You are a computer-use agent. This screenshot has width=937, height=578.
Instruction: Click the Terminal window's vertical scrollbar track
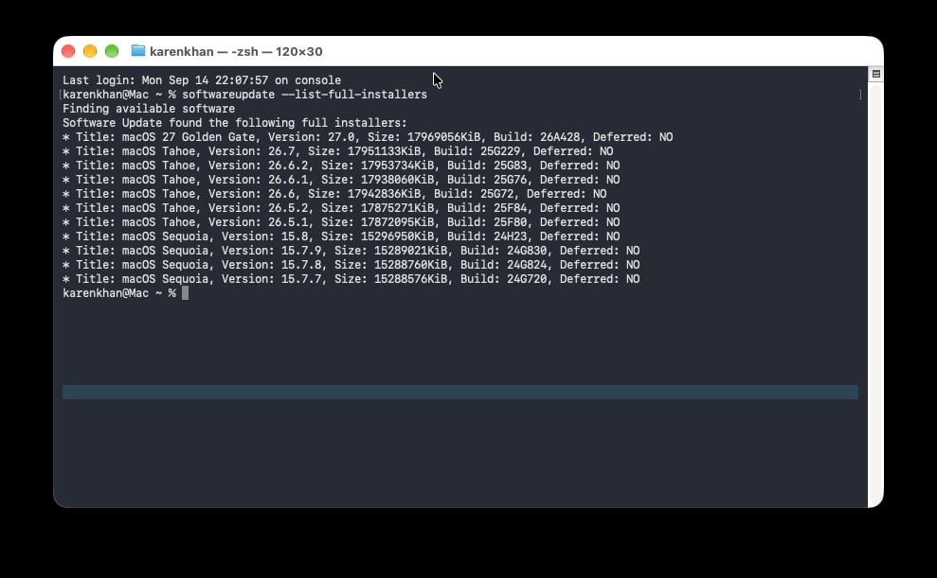coord(876,295)
